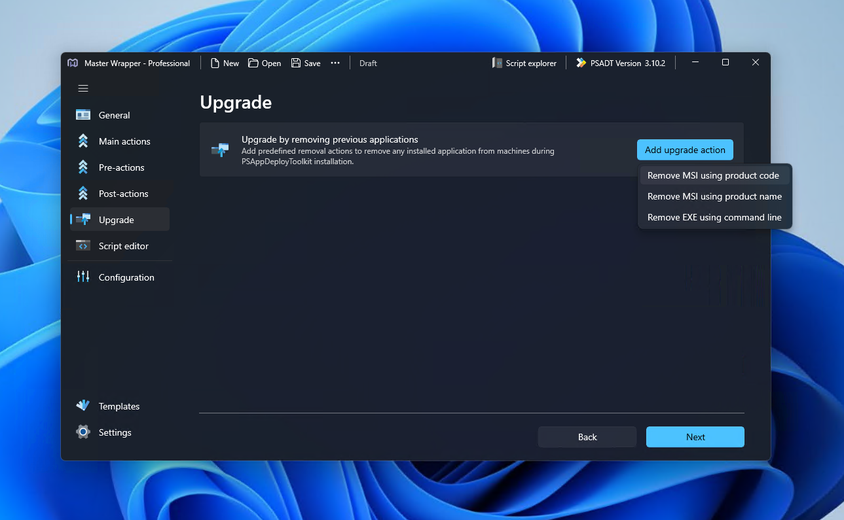The height and width of the screenshot is (520, 844).
Task: Click the upgrade card's monitor icon
Action: click(x=220, y=150)
